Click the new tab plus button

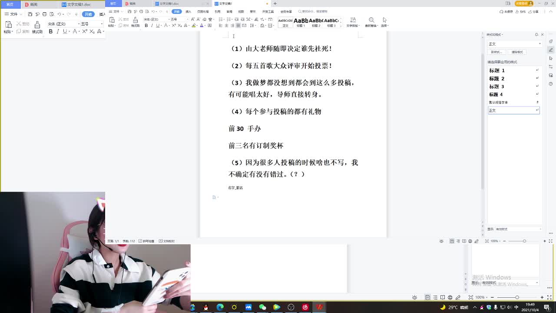coord(275,3)
